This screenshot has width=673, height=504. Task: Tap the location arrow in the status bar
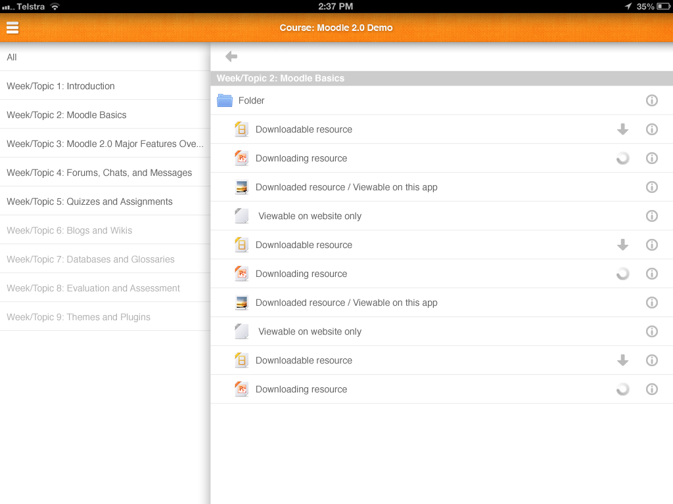pos(628,7)
